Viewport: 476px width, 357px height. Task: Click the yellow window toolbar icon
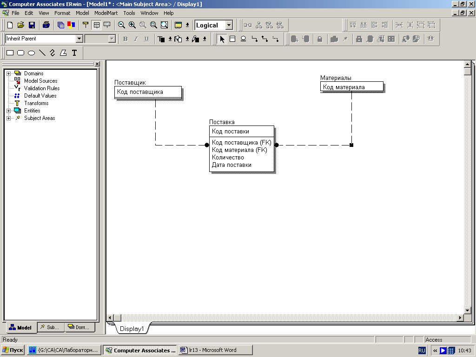(x=178, y=25)
